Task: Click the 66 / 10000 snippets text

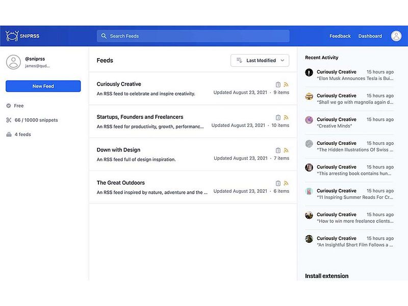Action: tap(36, 120)
